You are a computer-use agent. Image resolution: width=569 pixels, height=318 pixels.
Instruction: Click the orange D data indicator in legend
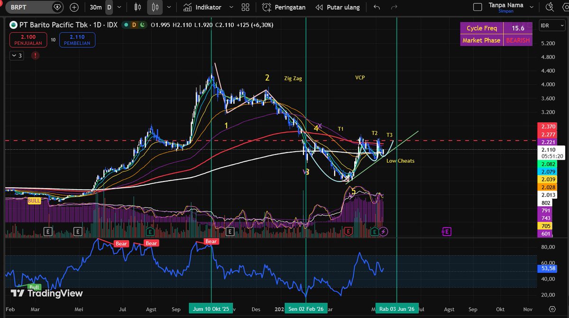134,25
